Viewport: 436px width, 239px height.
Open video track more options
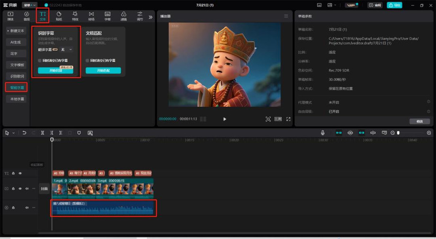[34, 189]
